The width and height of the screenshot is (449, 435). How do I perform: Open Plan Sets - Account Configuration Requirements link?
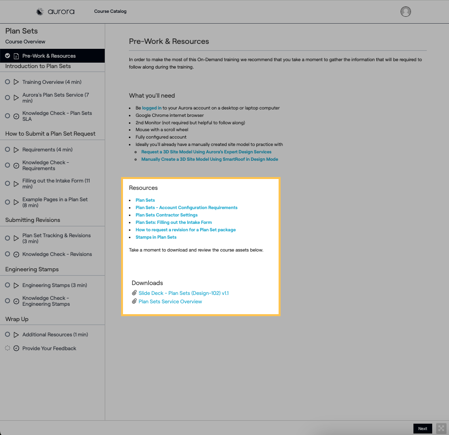coord(186,208)
